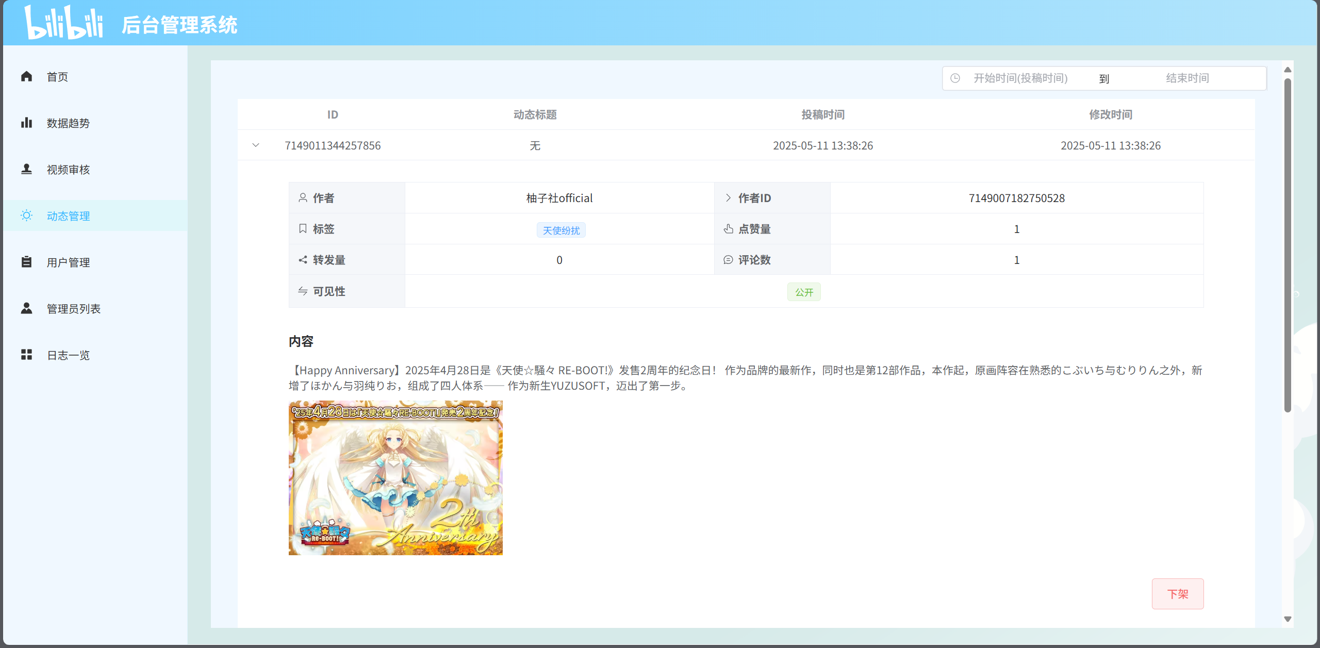Click the 结束时间 end date field
This screenshot has width=1320, height=648.
1187,78
